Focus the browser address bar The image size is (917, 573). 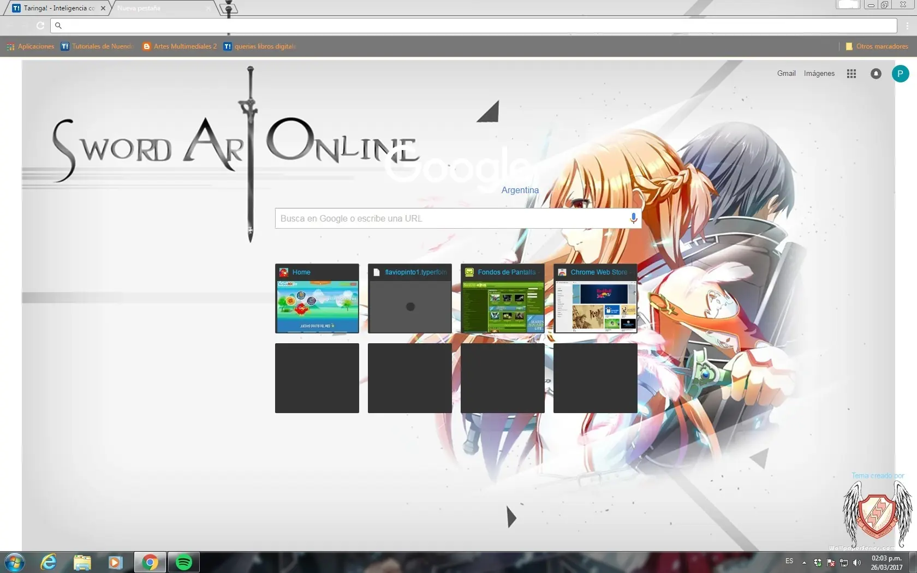click(x=474, y=26)
